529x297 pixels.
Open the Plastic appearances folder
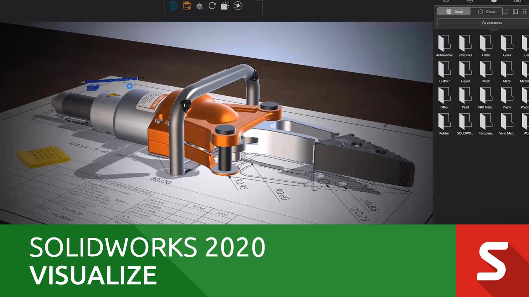coord(507,98)
